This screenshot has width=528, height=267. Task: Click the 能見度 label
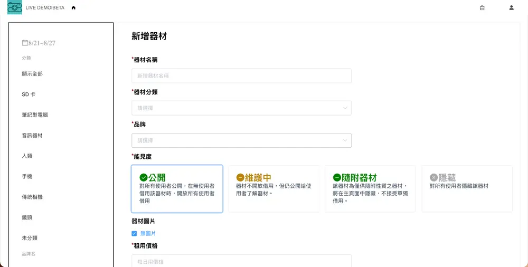pos(143,157)
